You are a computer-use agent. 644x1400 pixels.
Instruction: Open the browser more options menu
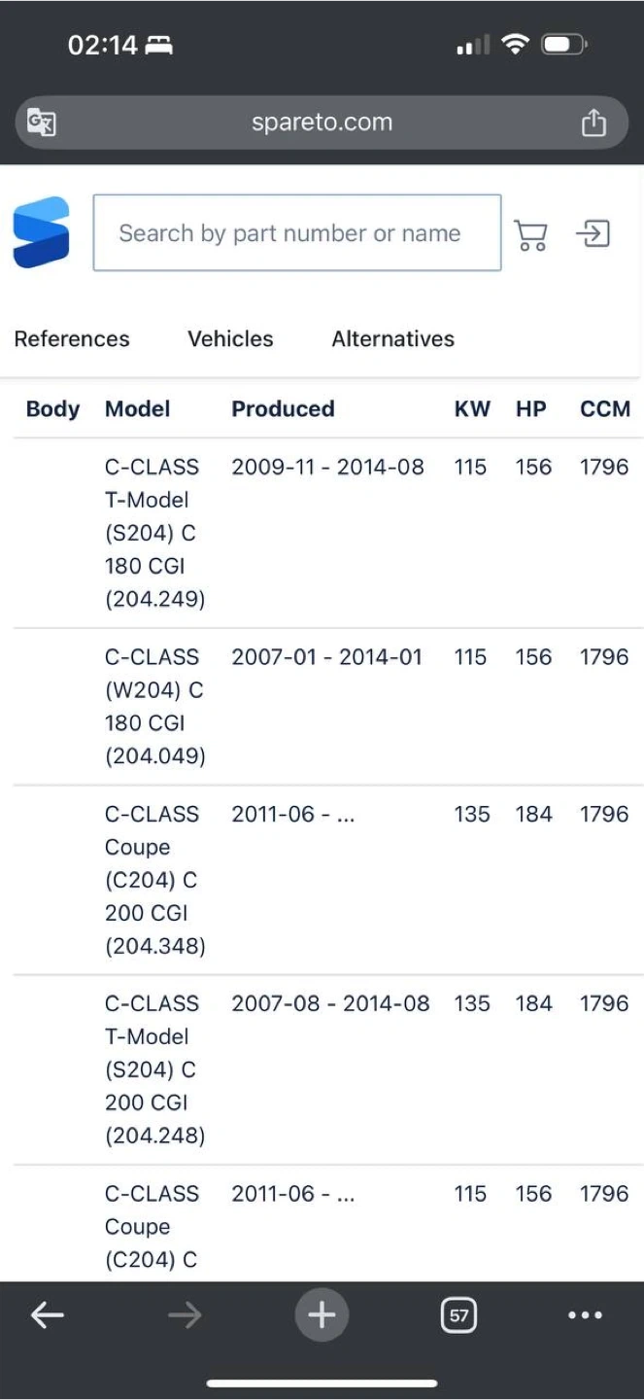[x=585, y=1315]
